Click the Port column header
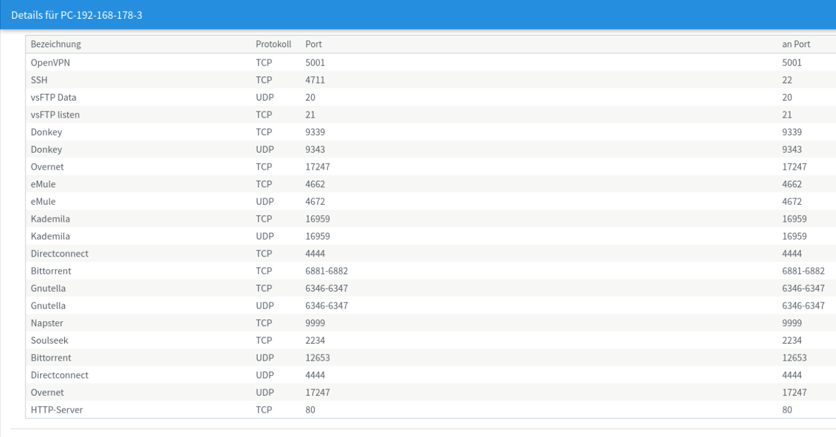836x437 pixels. (x=313, y=44)
